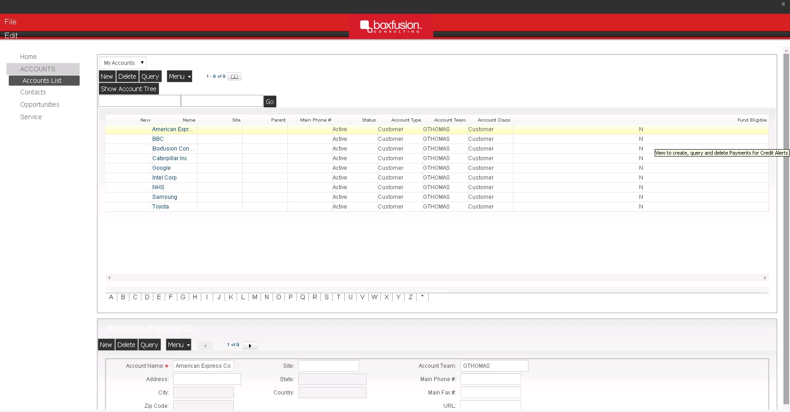
Task: Click the next record arrow in form toolbar
Action: pos(250,346)
